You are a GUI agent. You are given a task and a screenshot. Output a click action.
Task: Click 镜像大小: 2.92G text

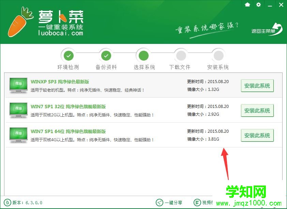(x=203, y=114)
